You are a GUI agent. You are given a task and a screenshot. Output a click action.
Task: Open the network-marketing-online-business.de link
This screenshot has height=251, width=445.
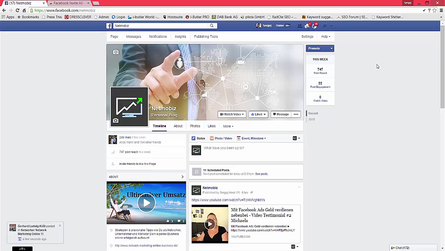[x=146, y=245]
